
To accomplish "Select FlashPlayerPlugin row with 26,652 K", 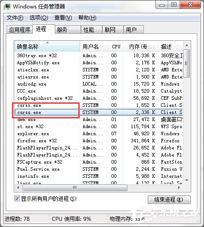I will coord(99,148).
